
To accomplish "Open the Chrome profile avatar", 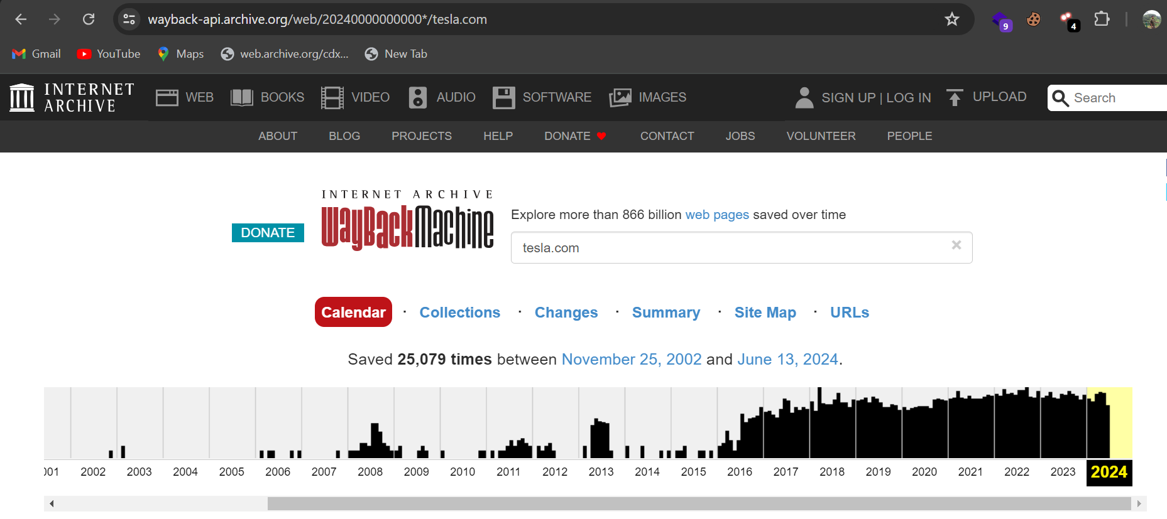I will tap(1151, 19).
